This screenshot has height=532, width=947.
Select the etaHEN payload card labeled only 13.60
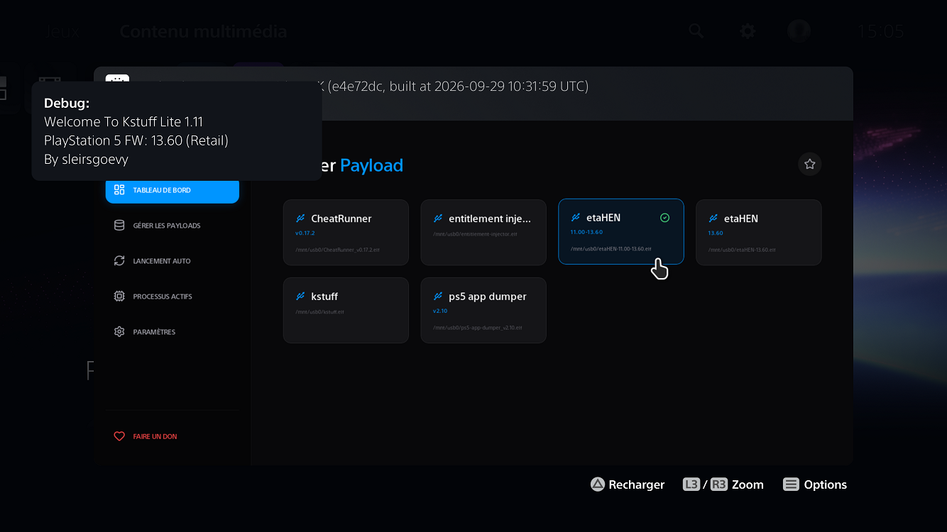point(759,233)
